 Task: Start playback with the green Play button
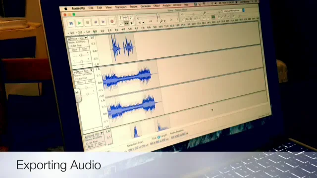tap(79, 23)
